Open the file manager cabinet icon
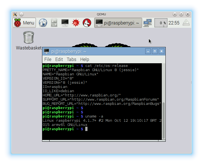203x165 pixels. click(54, 23)
